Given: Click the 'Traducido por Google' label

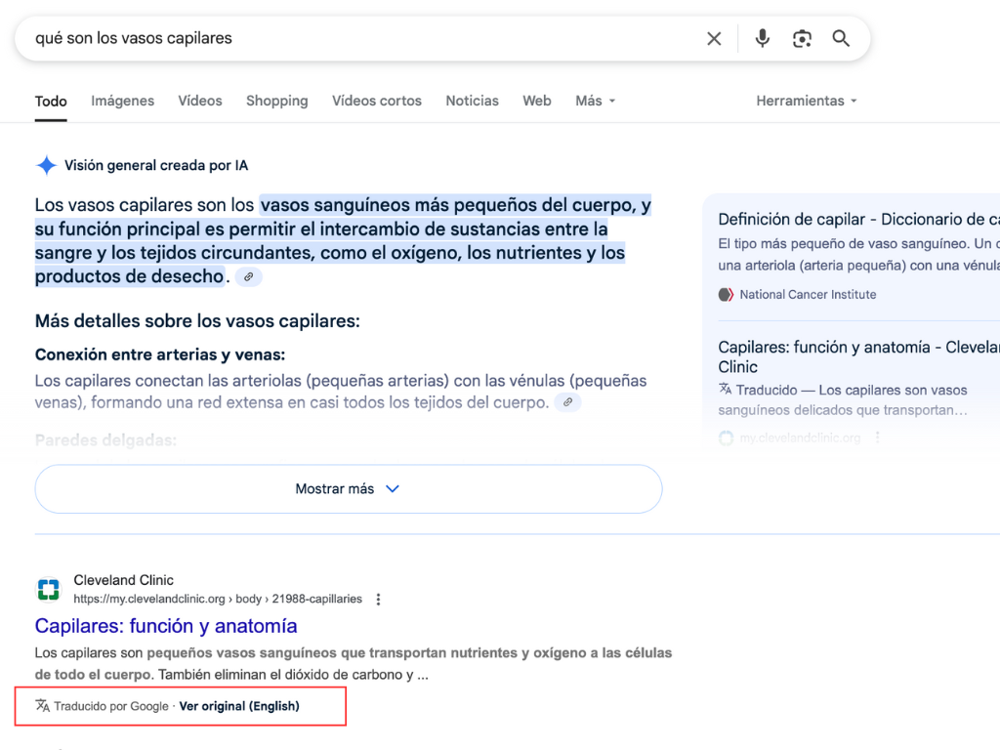Looking at the screenshot, I should click(111, 706).
